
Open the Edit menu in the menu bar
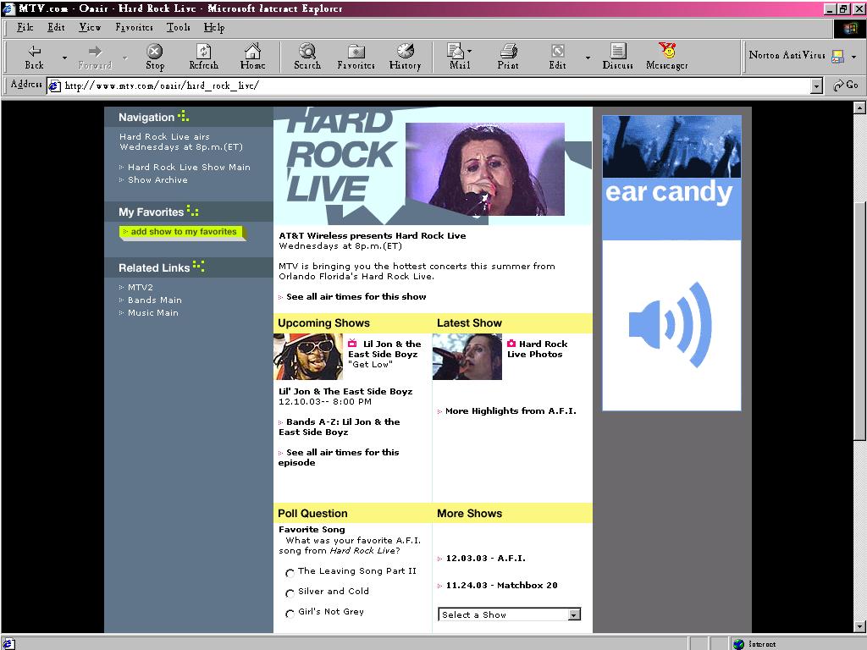(x=56, y=27)
